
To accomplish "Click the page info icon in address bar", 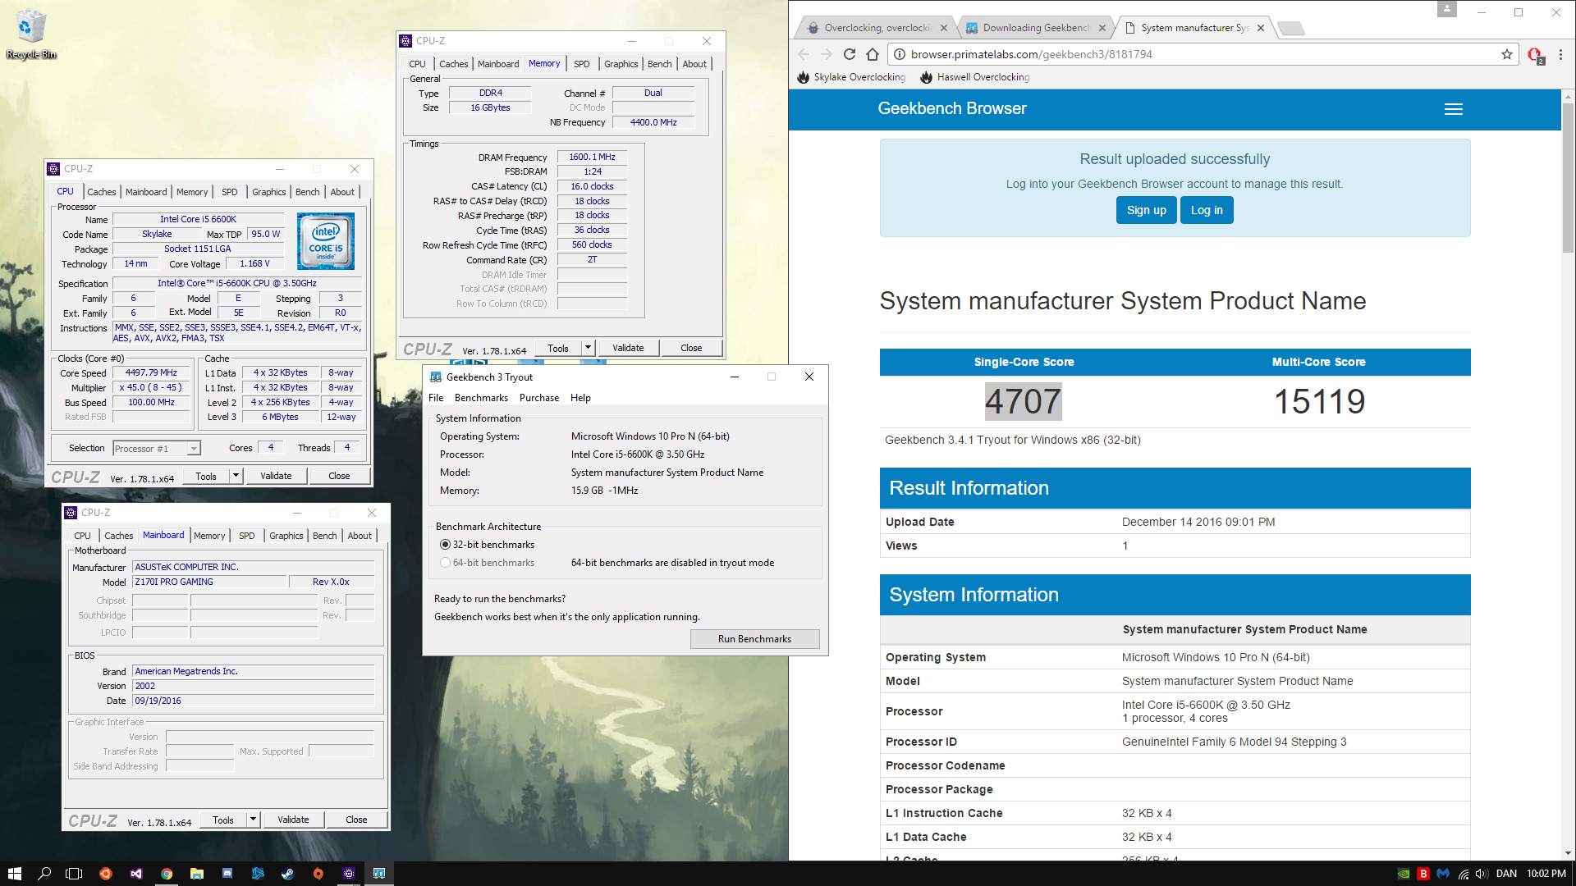I will tap(899, 54).
